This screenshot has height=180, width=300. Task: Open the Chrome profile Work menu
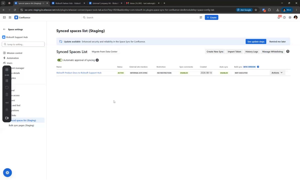tap(287, 10)
